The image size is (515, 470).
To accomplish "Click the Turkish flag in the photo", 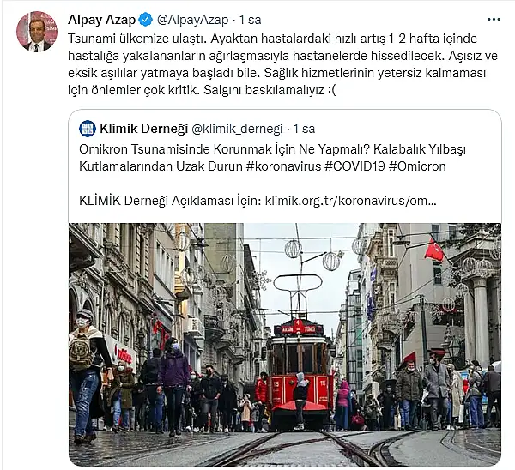I will point(433,250).
